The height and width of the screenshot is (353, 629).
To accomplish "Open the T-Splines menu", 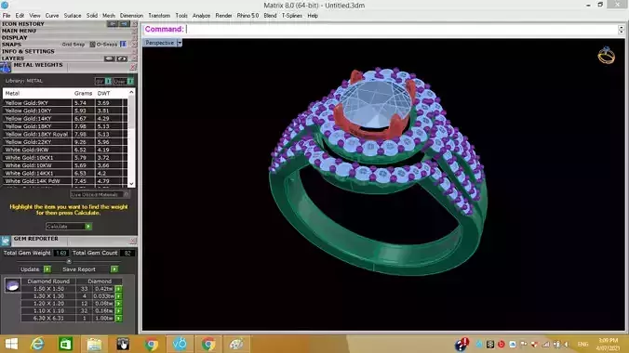I will (291, 16).
